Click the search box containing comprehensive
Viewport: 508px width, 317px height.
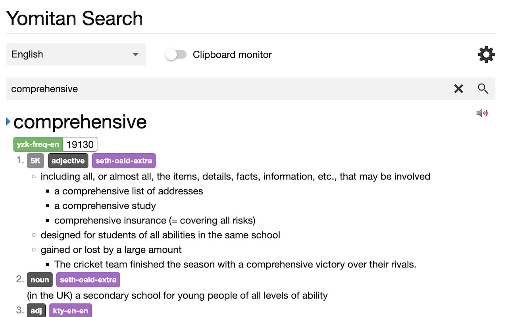(226, 89)
